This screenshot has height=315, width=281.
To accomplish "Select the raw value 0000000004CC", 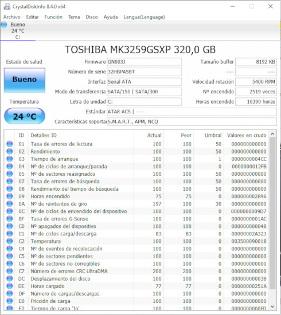I will [x=249, y=159].
